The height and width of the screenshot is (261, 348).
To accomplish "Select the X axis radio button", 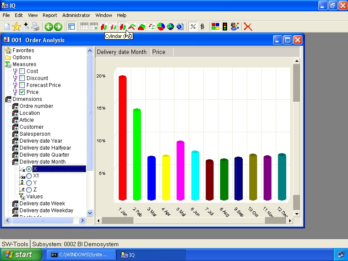I will tap(29, 169).
